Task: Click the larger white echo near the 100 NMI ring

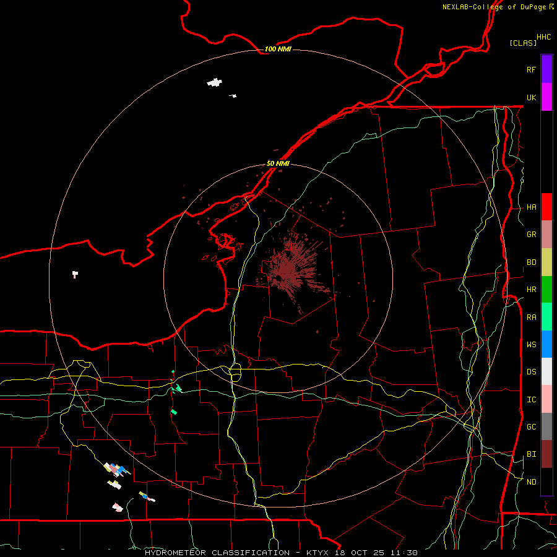Action: tap(215, 82)
